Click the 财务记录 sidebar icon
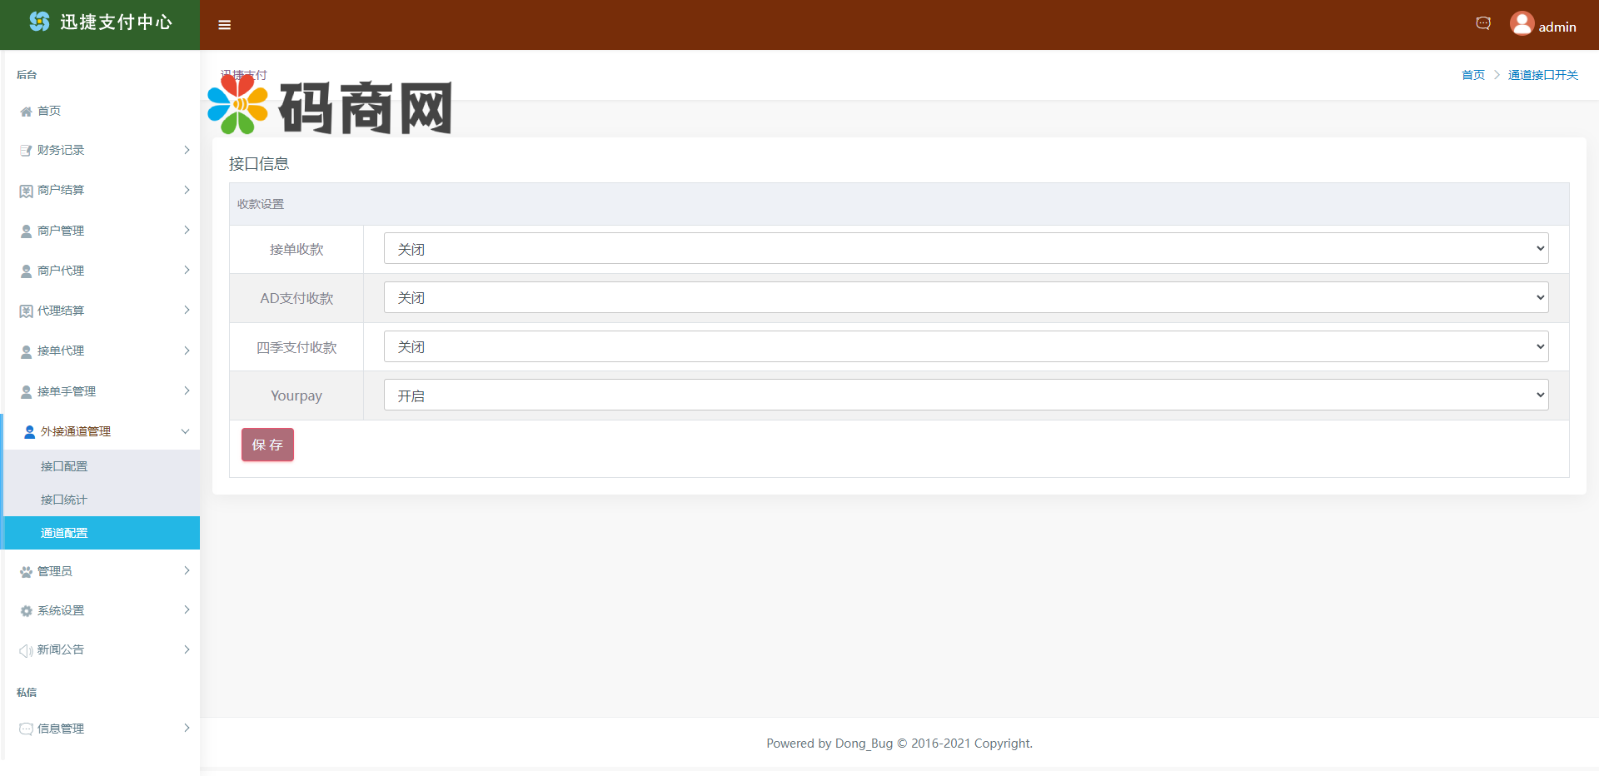The image size is (1599, 776). click(x=26, y=151)
